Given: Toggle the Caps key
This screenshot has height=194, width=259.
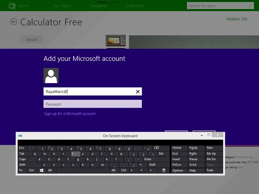Looking at the screenshot, I should [x=27, y=159].
